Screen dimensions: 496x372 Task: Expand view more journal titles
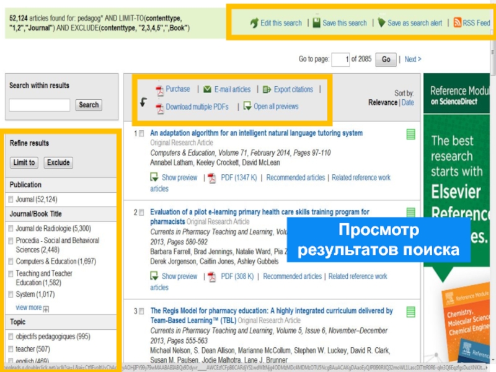coord(29,308)
